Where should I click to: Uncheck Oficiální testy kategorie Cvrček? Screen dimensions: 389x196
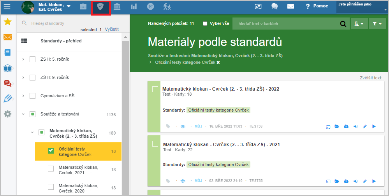51,150
